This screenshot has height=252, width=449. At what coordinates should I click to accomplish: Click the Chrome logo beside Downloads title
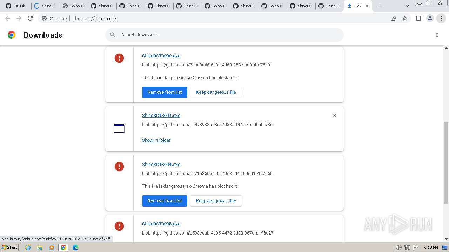pyautogui.click(x=12, y=35)
